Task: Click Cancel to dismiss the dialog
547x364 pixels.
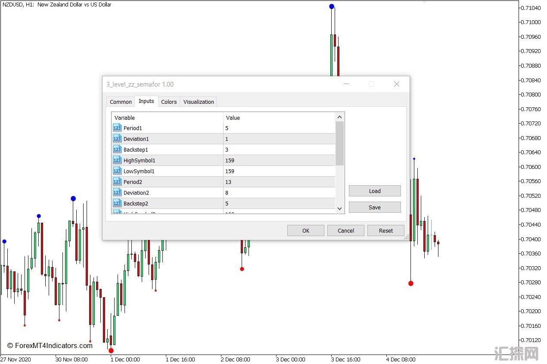Action: [345, 230]
